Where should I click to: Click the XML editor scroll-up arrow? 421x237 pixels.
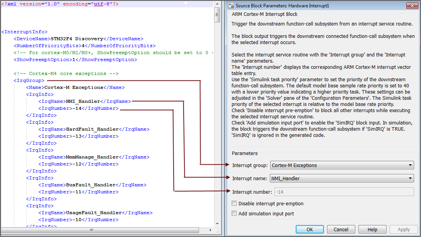pyautogui.click(x=217, y=4)
